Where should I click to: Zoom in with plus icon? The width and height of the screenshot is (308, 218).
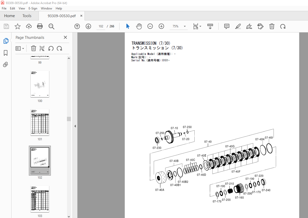click(x=161, y=26)
